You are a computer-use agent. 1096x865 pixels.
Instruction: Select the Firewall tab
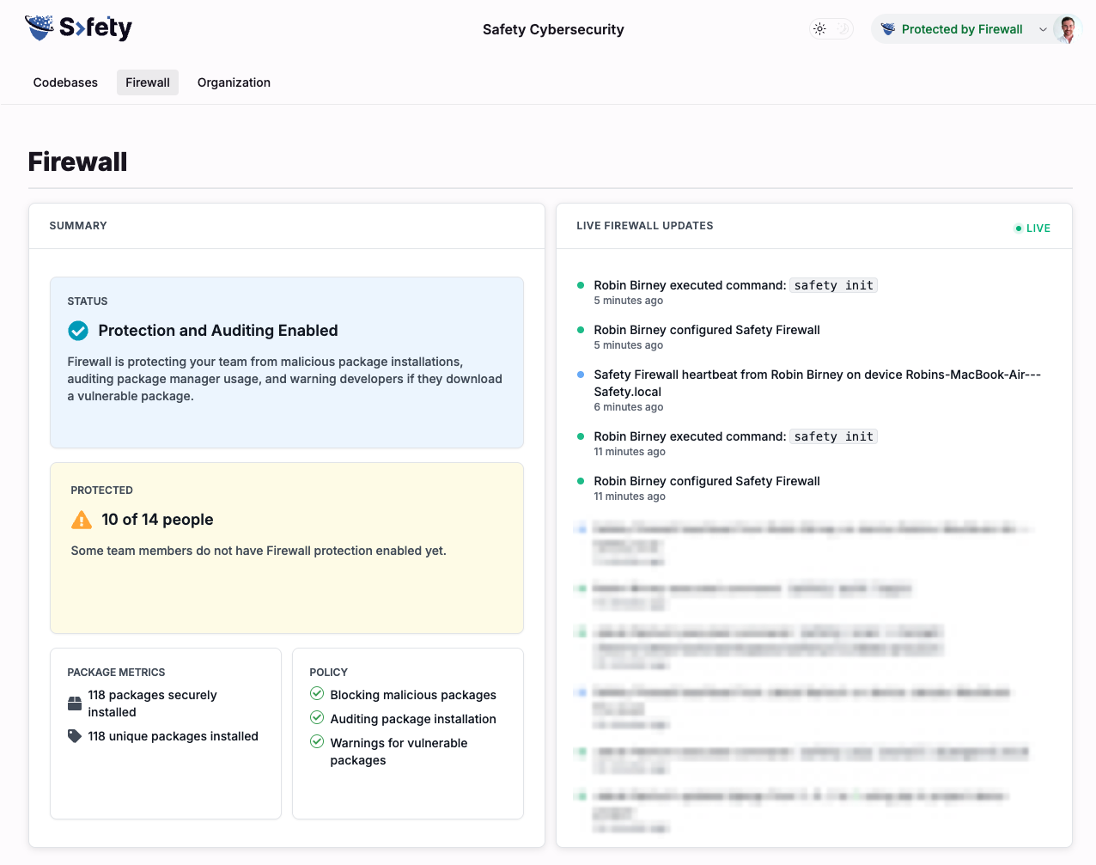tap(148, 82)
